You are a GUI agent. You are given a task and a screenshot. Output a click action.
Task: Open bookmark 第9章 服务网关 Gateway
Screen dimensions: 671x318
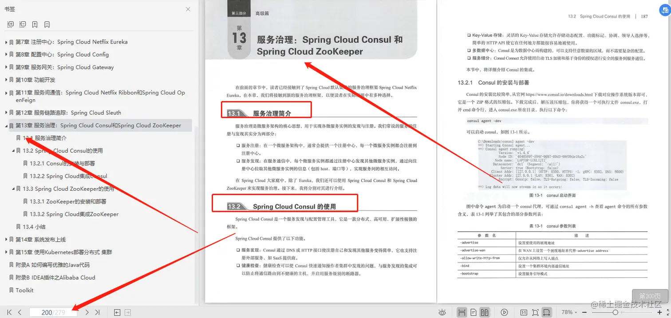click(65, 67)
